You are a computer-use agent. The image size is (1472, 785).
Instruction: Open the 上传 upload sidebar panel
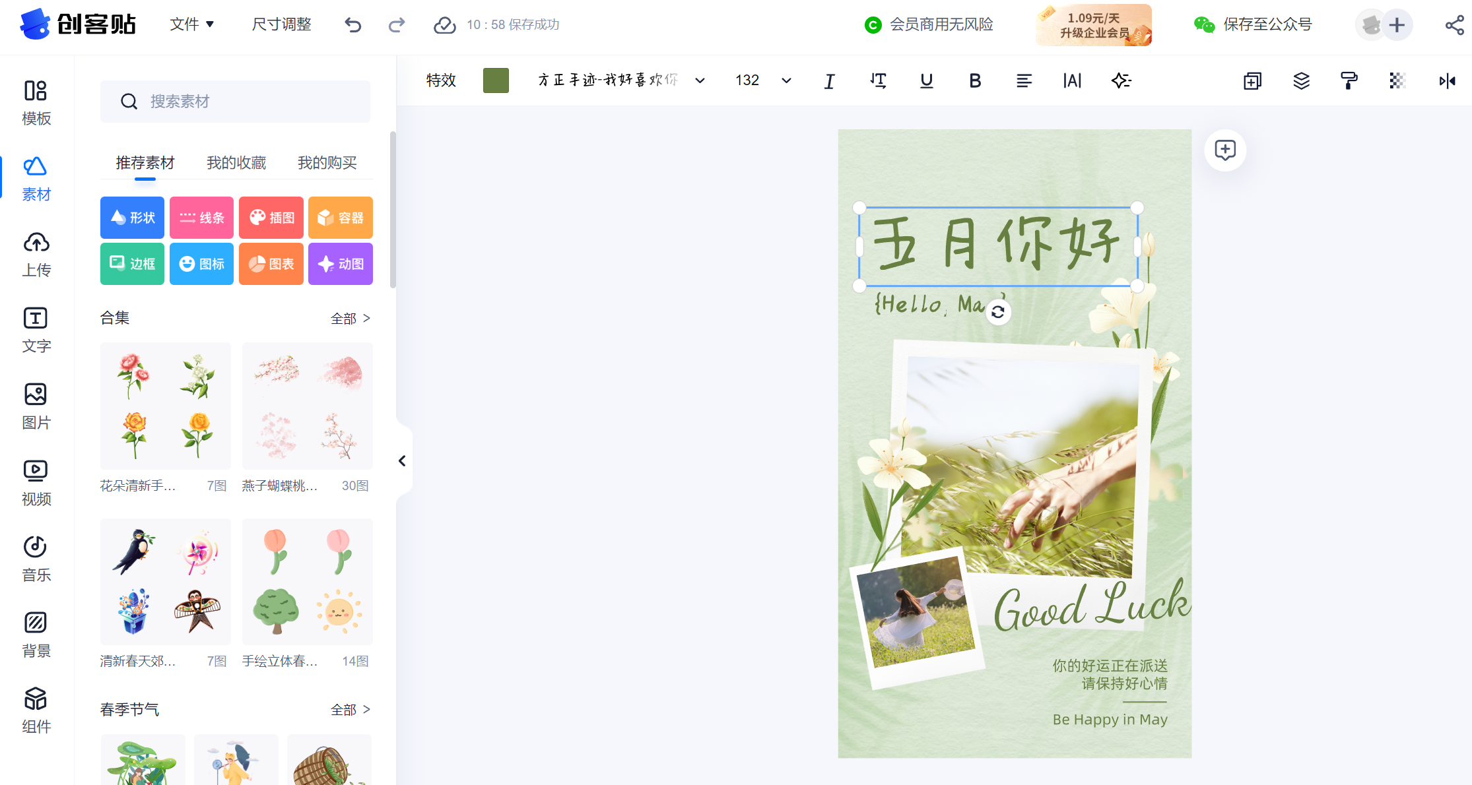[x=36, y=255]
